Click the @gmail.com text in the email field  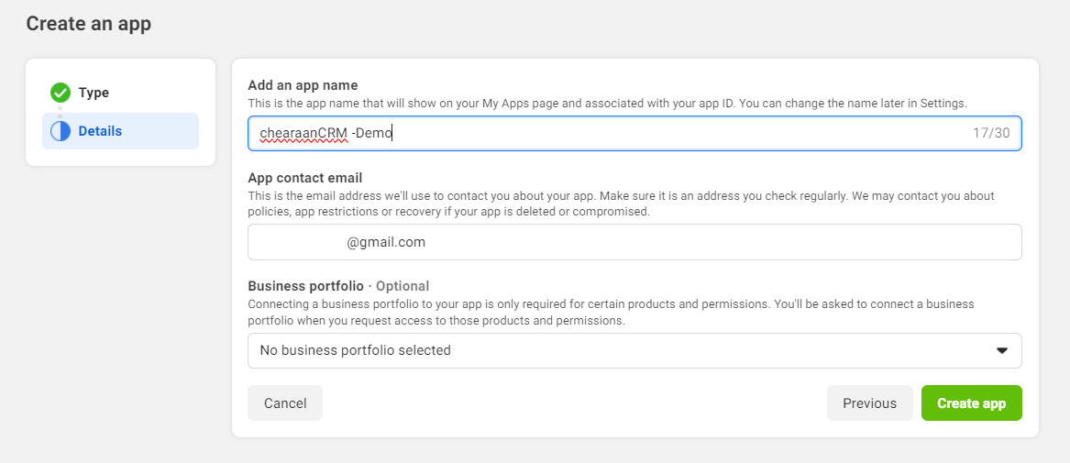[386, 242]
